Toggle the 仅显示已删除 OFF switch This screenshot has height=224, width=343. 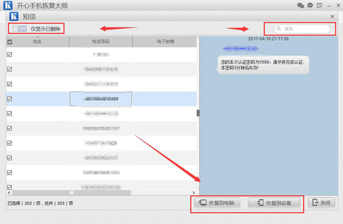pos(19,29)
